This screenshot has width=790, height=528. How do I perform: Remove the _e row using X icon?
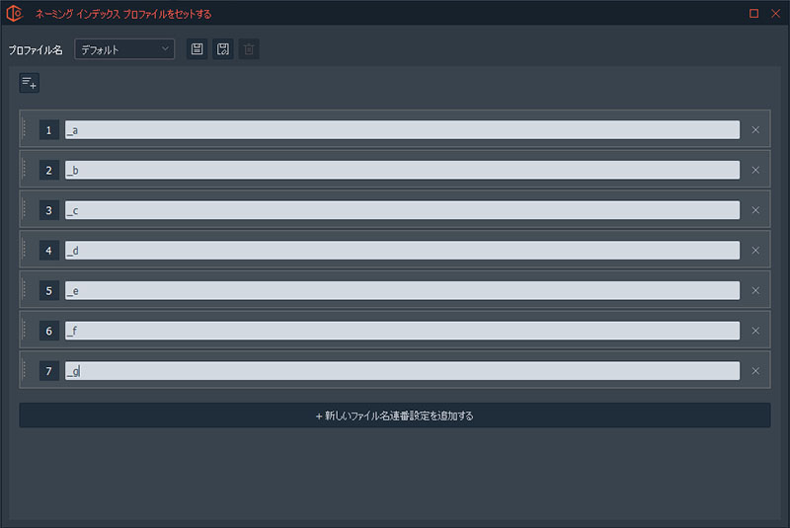coord(755,291)
